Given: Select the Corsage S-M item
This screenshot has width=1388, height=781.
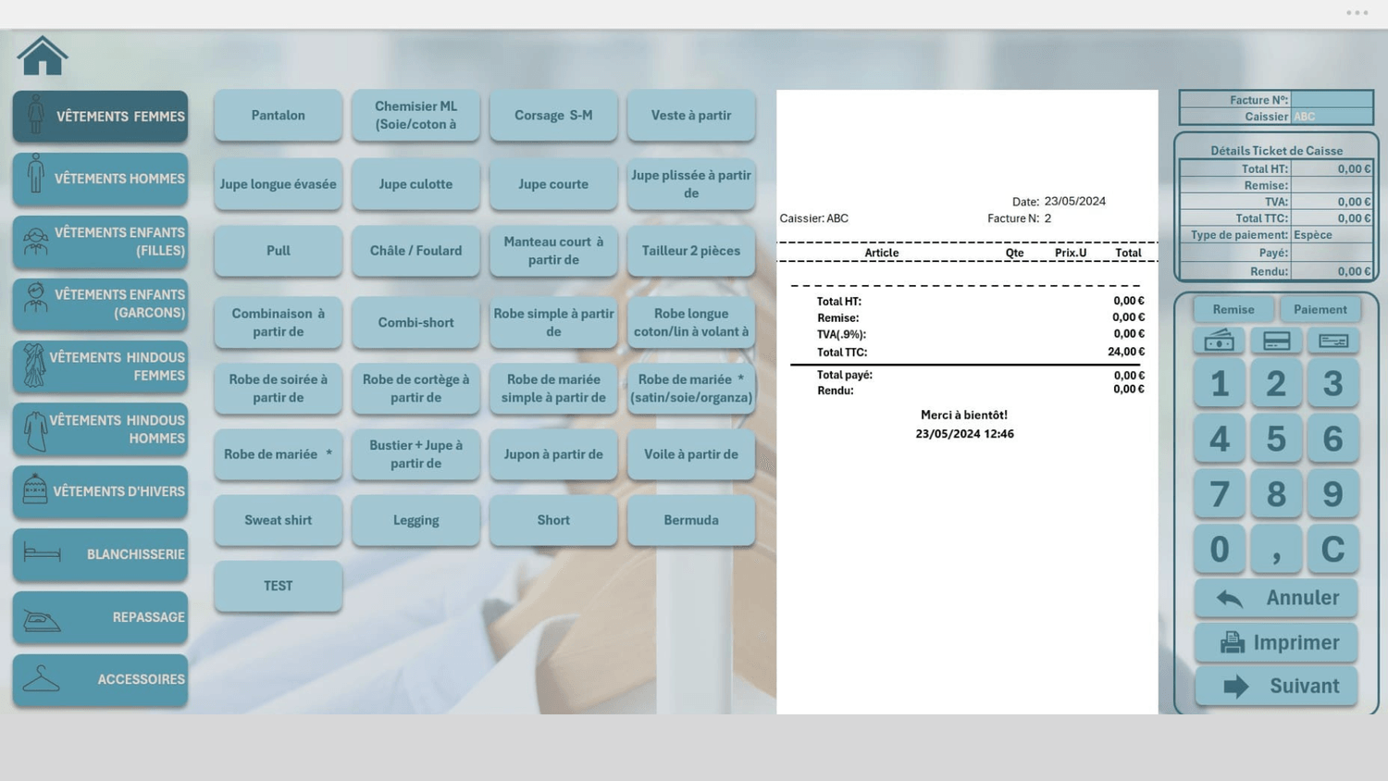Looking at the screenshot, I should tap(553, 116).
